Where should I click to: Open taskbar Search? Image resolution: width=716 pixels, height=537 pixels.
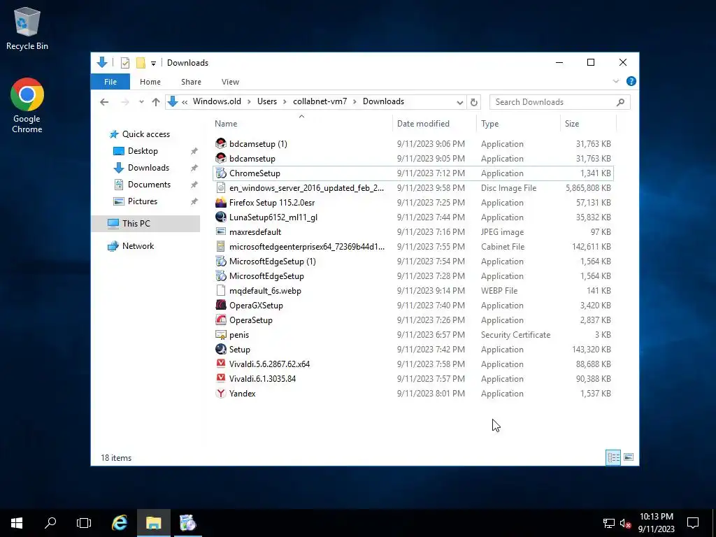[50, 523]
